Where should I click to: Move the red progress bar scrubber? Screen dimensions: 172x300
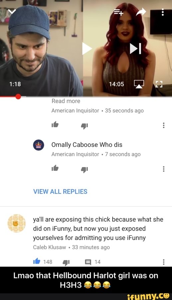tap(18, 96)
